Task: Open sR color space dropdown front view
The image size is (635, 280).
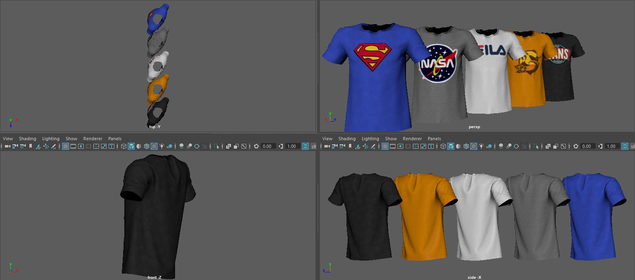Action: click(x=313, y=146)
